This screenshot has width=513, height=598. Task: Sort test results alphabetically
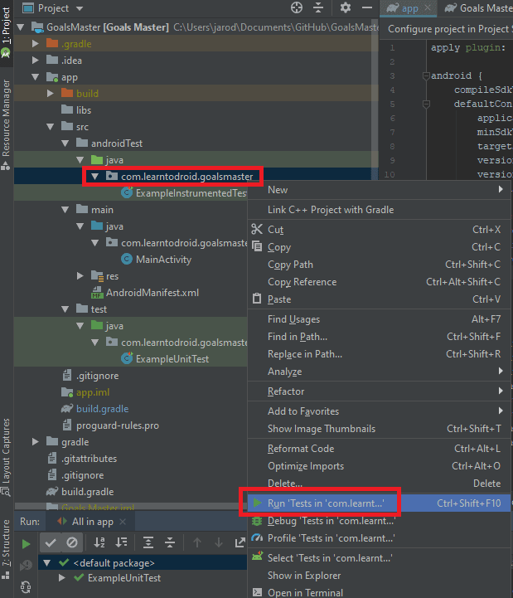[100, 542]
